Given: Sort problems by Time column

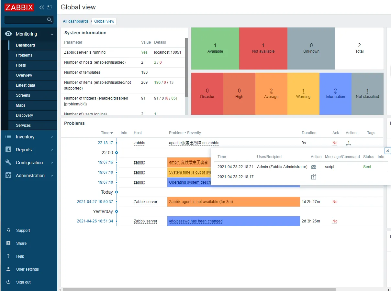Looking at the screenshot, I should coord(107,133).
